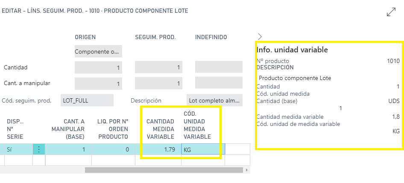404x183 pixels.
Task: Open row options three-dots menu
Action: point(38,149)
